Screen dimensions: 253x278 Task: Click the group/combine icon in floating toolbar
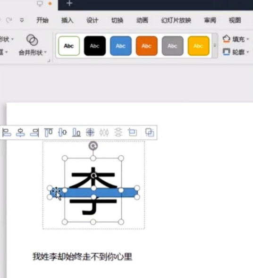point(150,133)
